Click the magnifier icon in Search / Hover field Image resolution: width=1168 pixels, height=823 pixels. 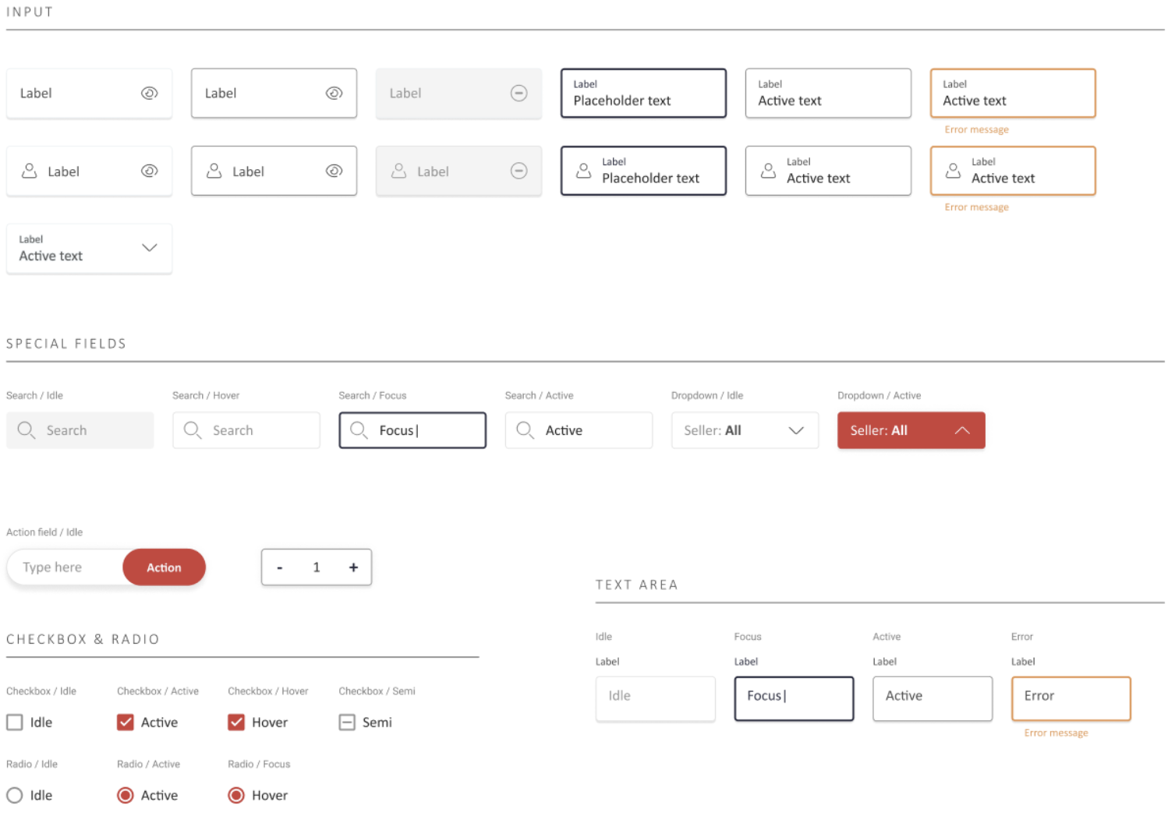point(193,430)
